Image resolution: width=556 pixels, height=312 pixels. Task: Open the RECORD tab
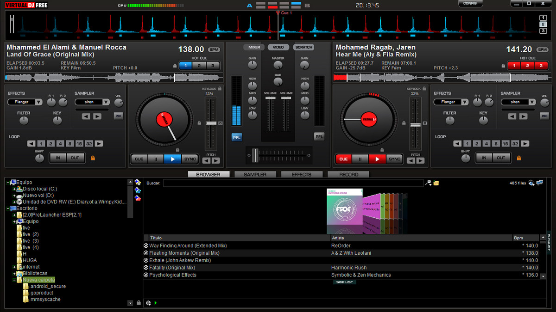[x=348, y=174]
